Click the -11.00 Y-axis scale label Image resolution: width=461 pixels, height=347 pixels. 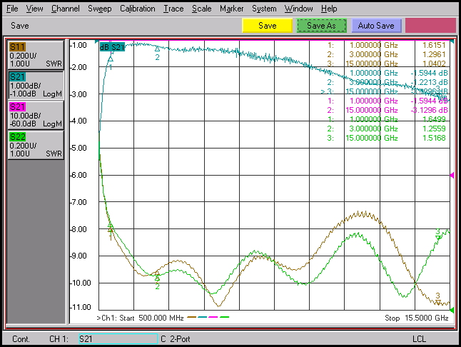81,307
